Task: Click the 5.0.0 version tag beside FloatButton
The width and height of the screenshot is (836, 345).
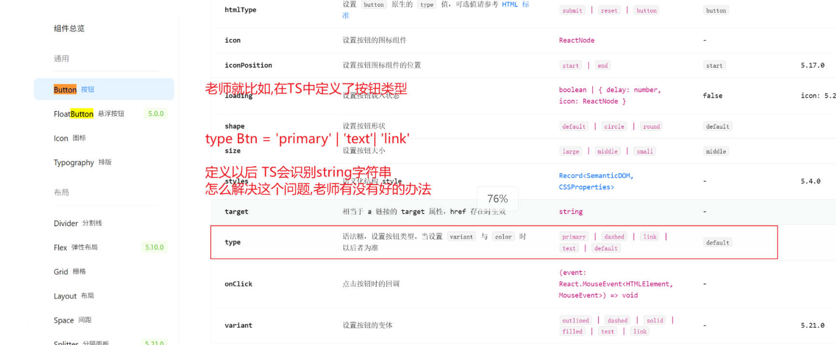Action: [156, 114]
